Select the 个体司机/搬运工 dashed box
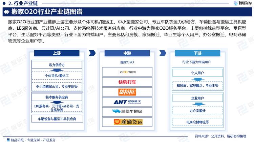Image resolution: width=254 pixels, height=142 pixels. coord(57,76)
